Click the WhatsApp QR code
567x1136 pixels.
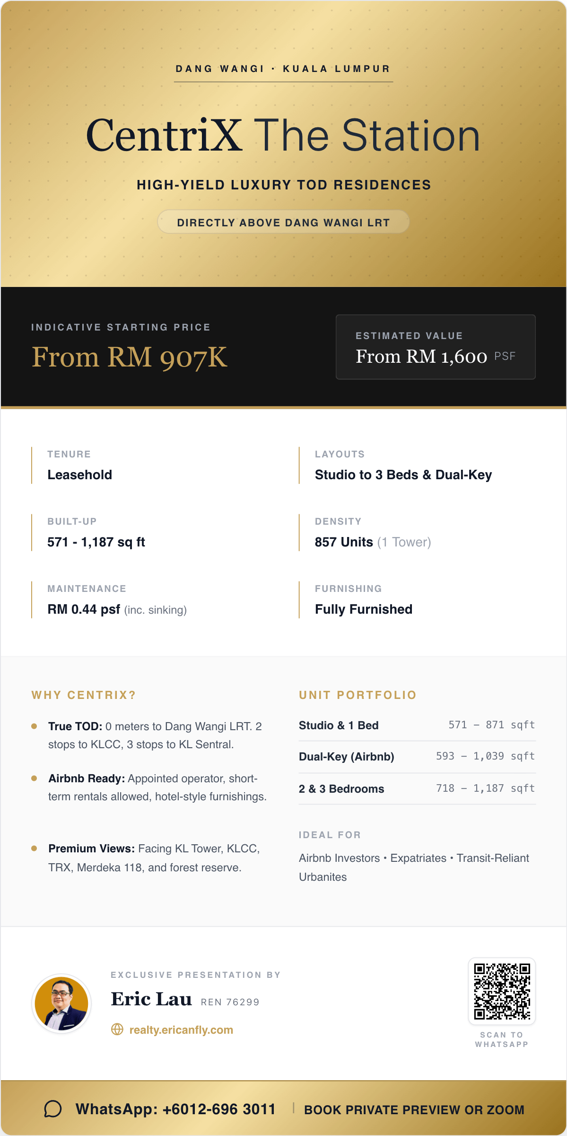tap(502, 991)
